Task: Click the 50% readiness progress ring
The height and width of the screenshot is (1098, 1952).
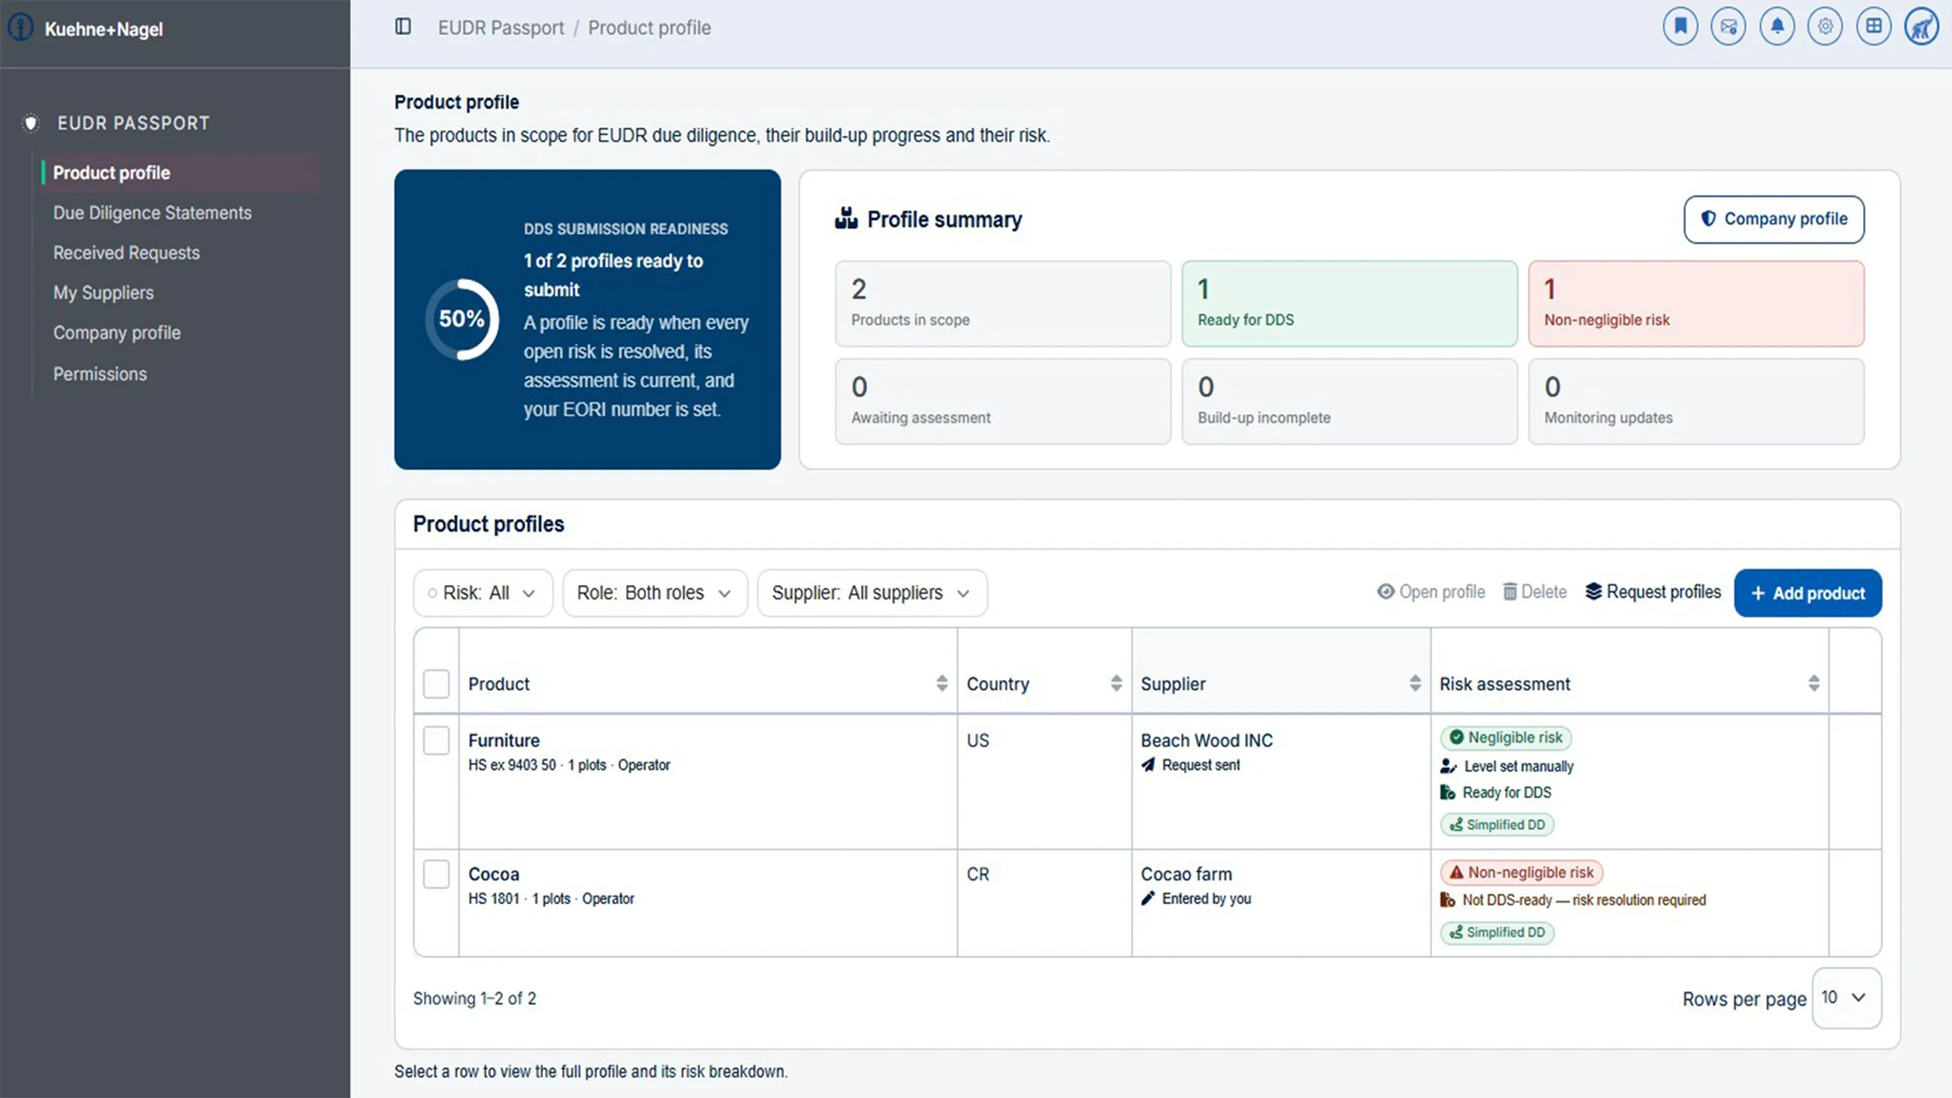Action: tap(462, 319)
